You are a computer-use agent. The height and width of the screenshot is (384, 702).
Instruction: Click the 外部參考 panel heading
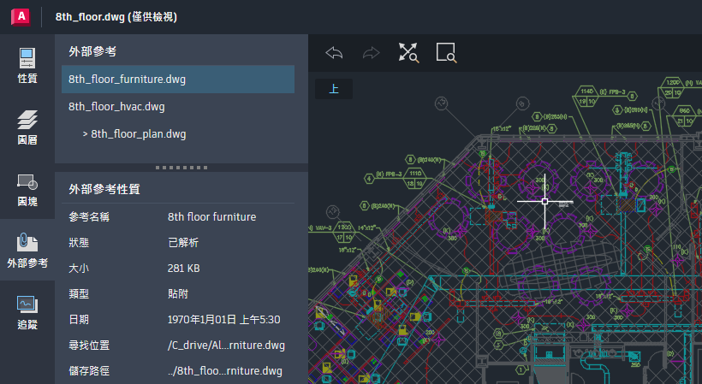pyautogui.click(x=92, y=51)
